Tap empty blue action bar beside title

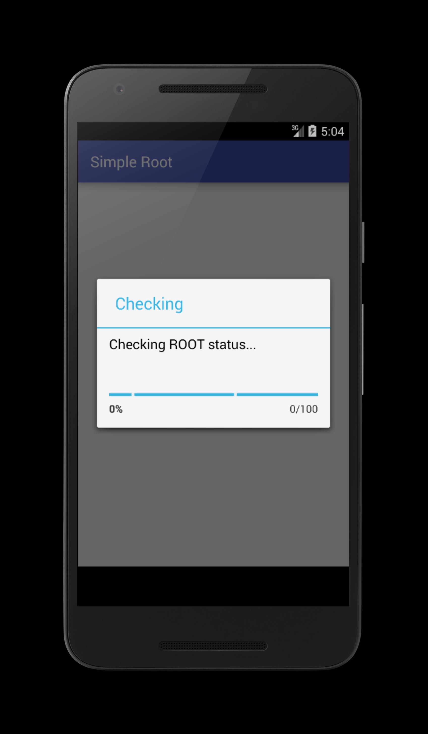261,162
